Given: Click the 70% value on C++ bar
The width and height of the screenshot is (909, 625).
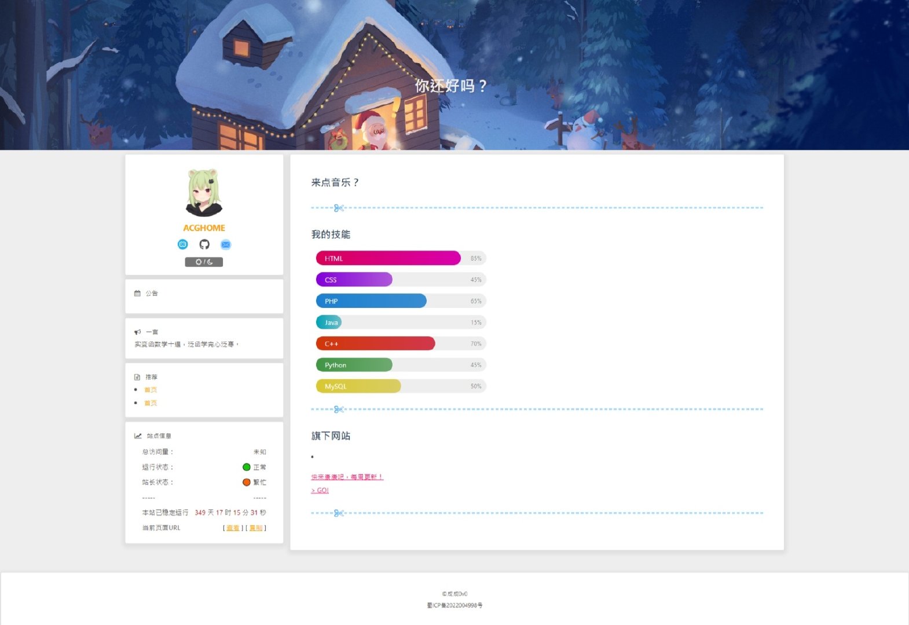Looking at the screenshot, I should [476, 344].
